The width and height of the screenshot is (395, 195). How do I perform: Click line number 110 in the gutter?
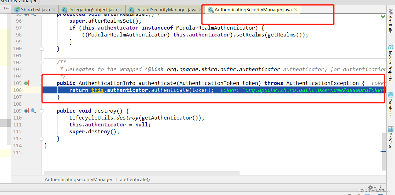(18, 118)
